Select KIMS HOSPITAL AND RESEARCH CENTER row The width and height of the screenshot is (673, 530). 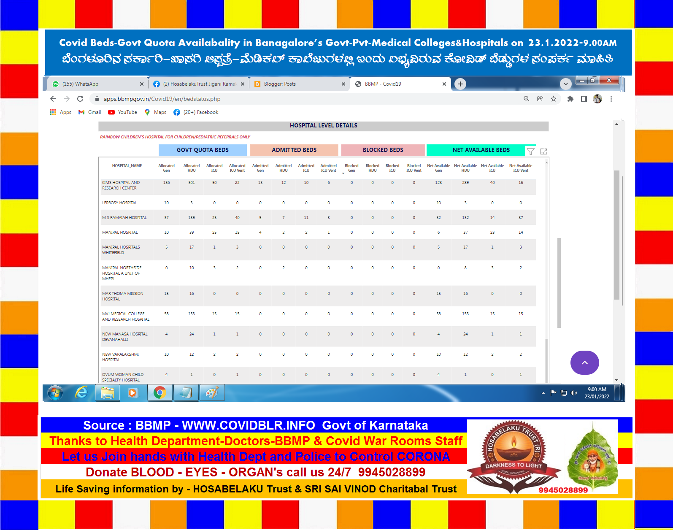[318, 185]
